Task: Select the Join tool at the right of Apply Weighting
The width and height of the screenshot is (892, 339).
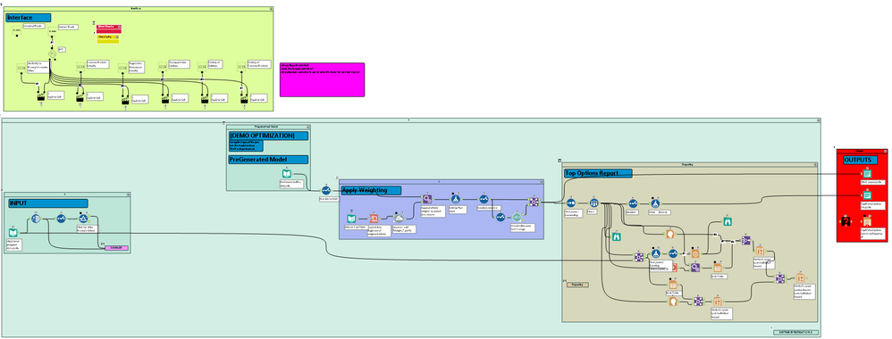Action: [x=534, y=202]
